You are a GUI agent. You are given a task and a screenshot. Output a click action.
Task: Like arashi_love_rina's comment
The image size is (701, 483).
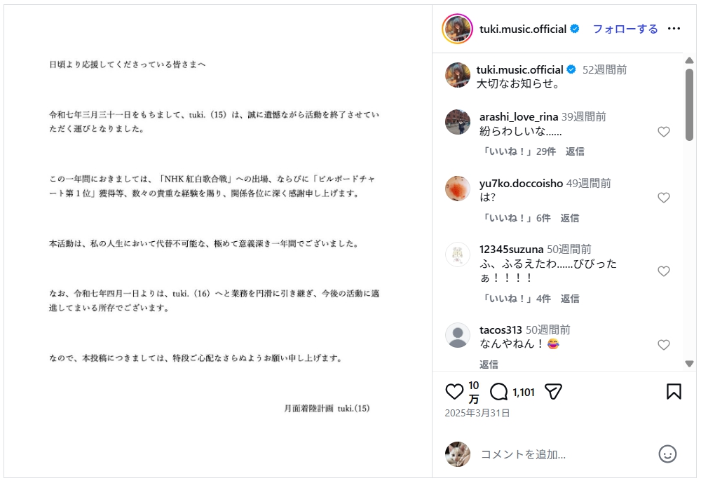point(663,132)
